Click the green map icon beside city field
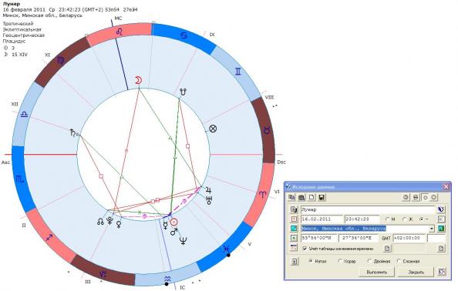 441,229
